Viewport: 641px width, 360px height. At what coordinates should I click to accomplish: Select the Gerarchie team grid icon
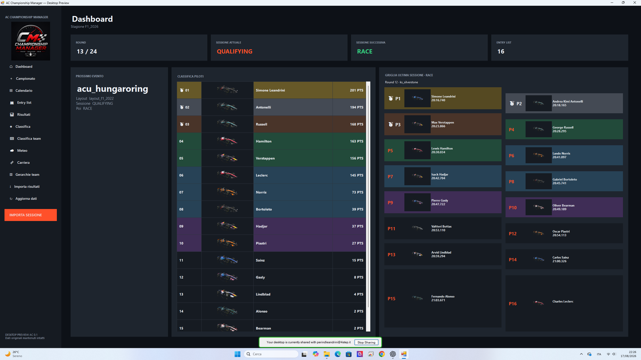tap(11, 174)
